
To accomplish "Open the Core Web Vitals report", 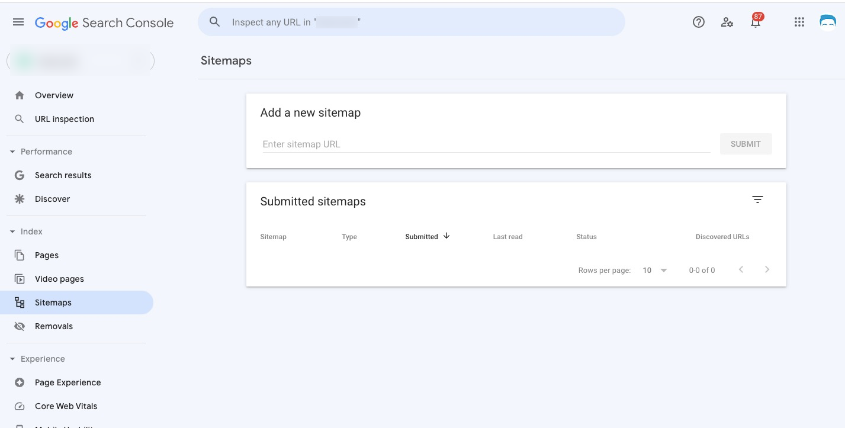I will pos(66,406).
